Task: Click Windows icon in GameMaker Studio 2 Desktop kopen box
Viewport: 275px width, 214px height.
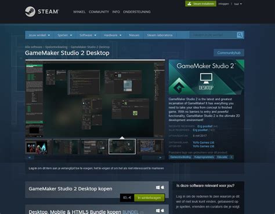Action: pyautogui.click(x=158, y=187)
